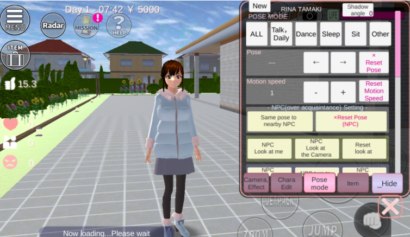Select the ALL pose category
The width and height of the screenshot is (410, 237).
pyautogui.click(x=257, y=34)
